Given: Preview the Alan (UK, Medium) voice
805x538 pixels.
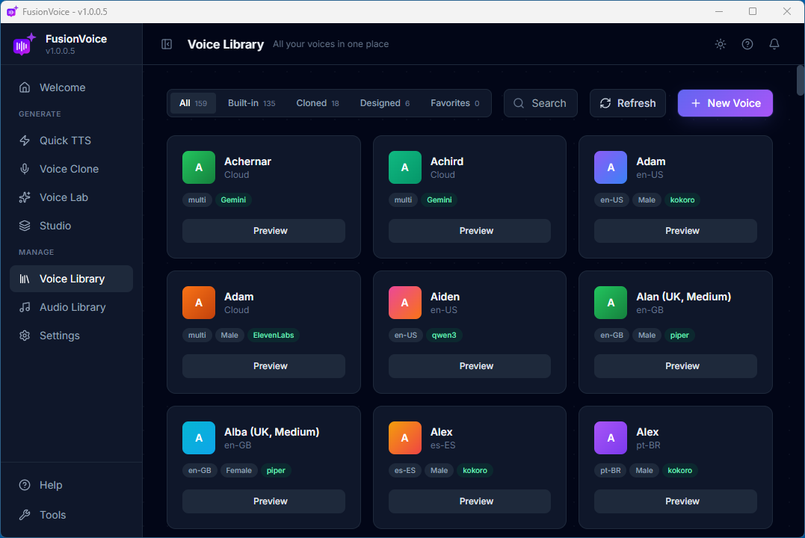Looking at the screenshot, I should (x=675, y=366).
